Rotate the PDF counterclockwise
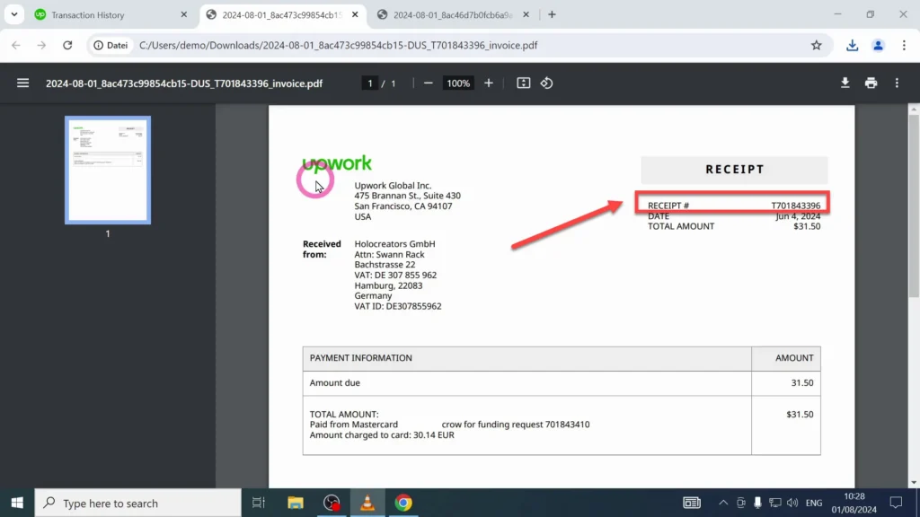The height and width of the screenshot is (517, 920). point(547,83)
